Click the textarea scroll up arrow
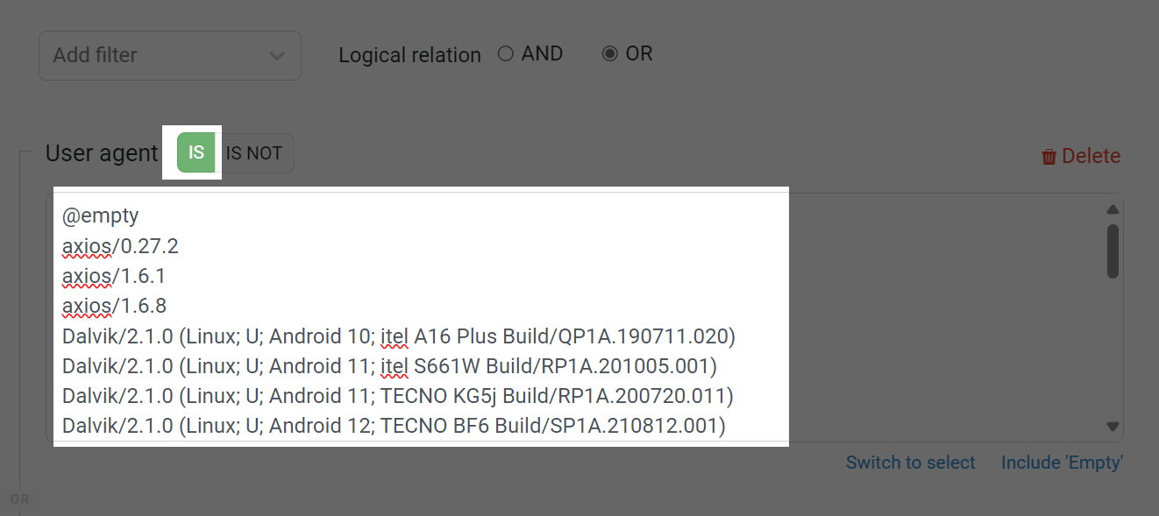Viewport: 1159px width, 516px height. (x=1113, y=209)
